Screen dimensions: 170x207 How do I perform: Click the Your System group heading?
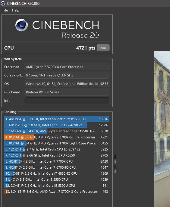click(x=12, y=59)
